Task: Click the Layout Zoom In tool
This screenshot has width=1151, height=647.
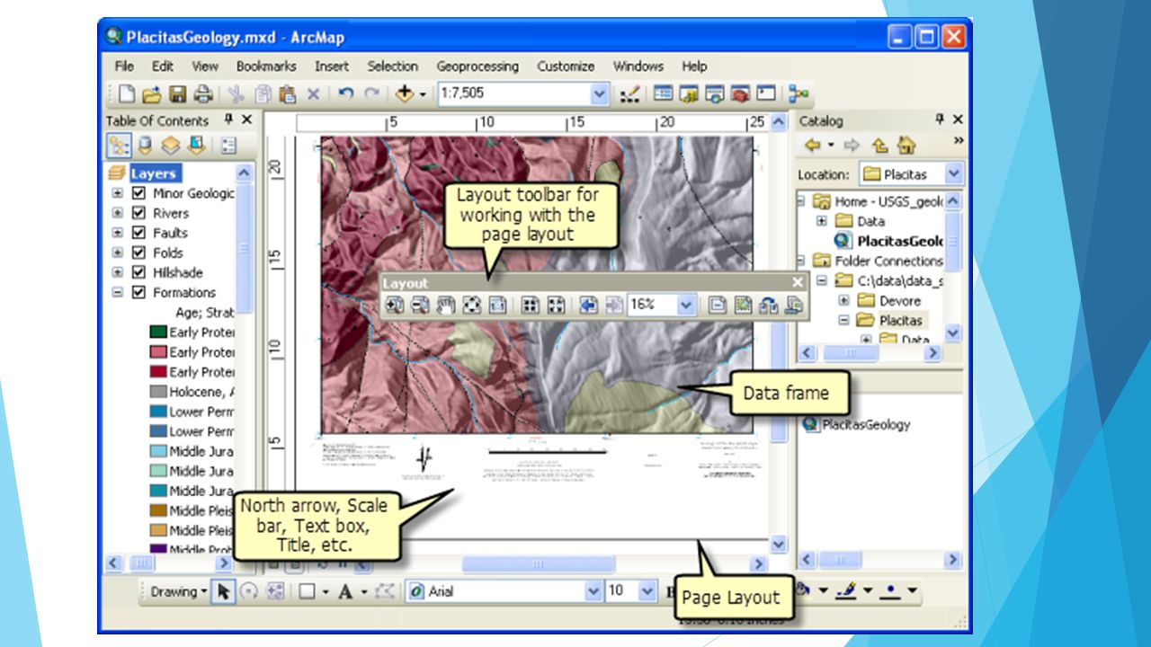Action: tap(395, 306)
